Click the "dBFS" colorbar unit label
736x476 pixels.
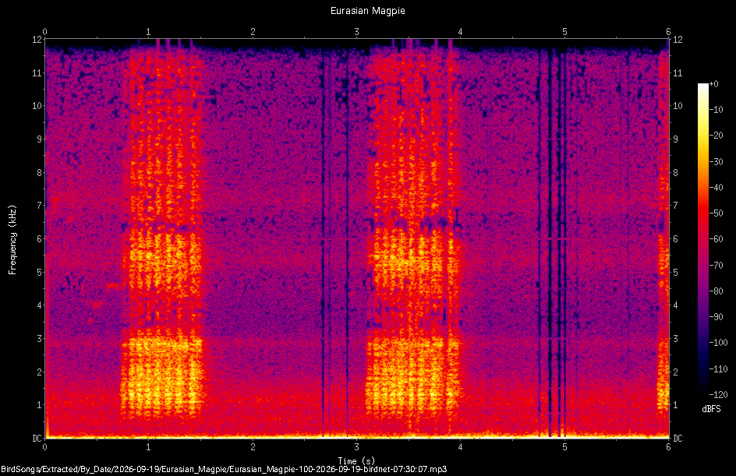click(711, 409)
